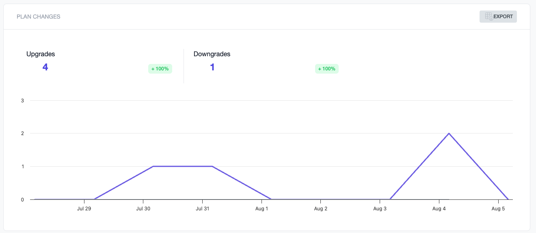Image resolution: width=536 pixels, height=233 pixels.
Task: Click the Aug 3 x-axis label
Action: pos(380,209)
